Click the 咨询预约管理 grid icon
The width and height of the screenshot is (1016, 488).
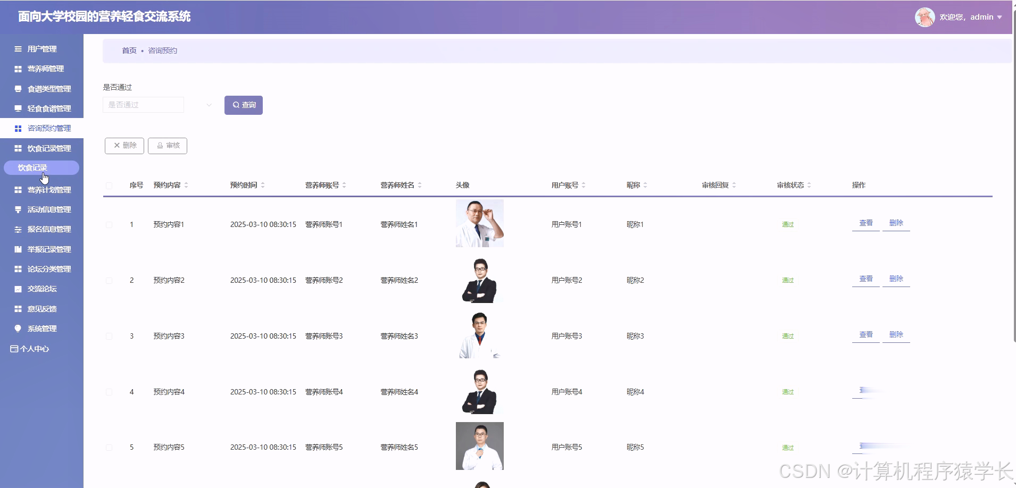coord(18,128)
